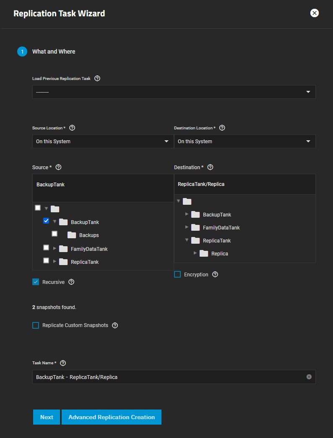Collapse BackupTank in the source tree
Image resolution: width=333 pixels, height=438 pixels.
pos(55,222)
